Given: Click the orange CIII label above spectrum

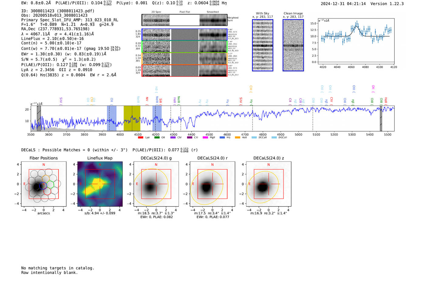Looking at the screenshot, I should (251, 88).
